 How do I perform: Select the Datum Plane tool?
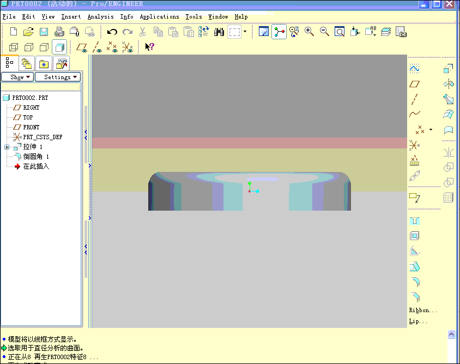tap(414, 84)
